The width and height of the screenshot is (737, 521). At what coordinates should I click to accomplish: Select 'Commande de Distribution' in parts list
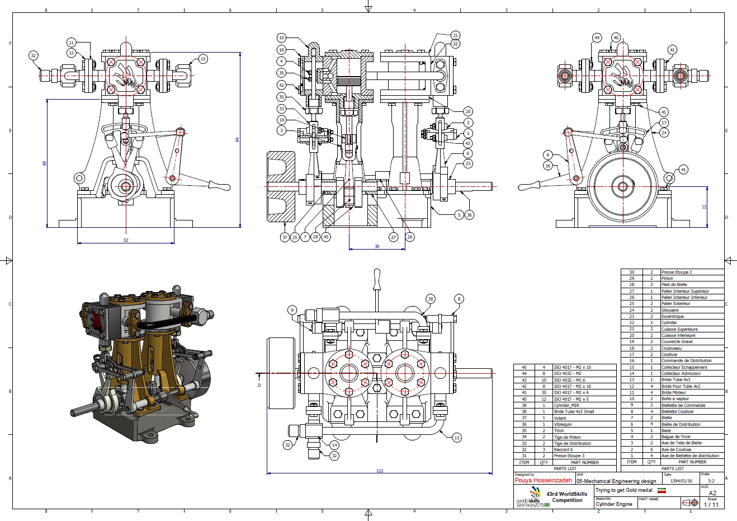[673, 360]
